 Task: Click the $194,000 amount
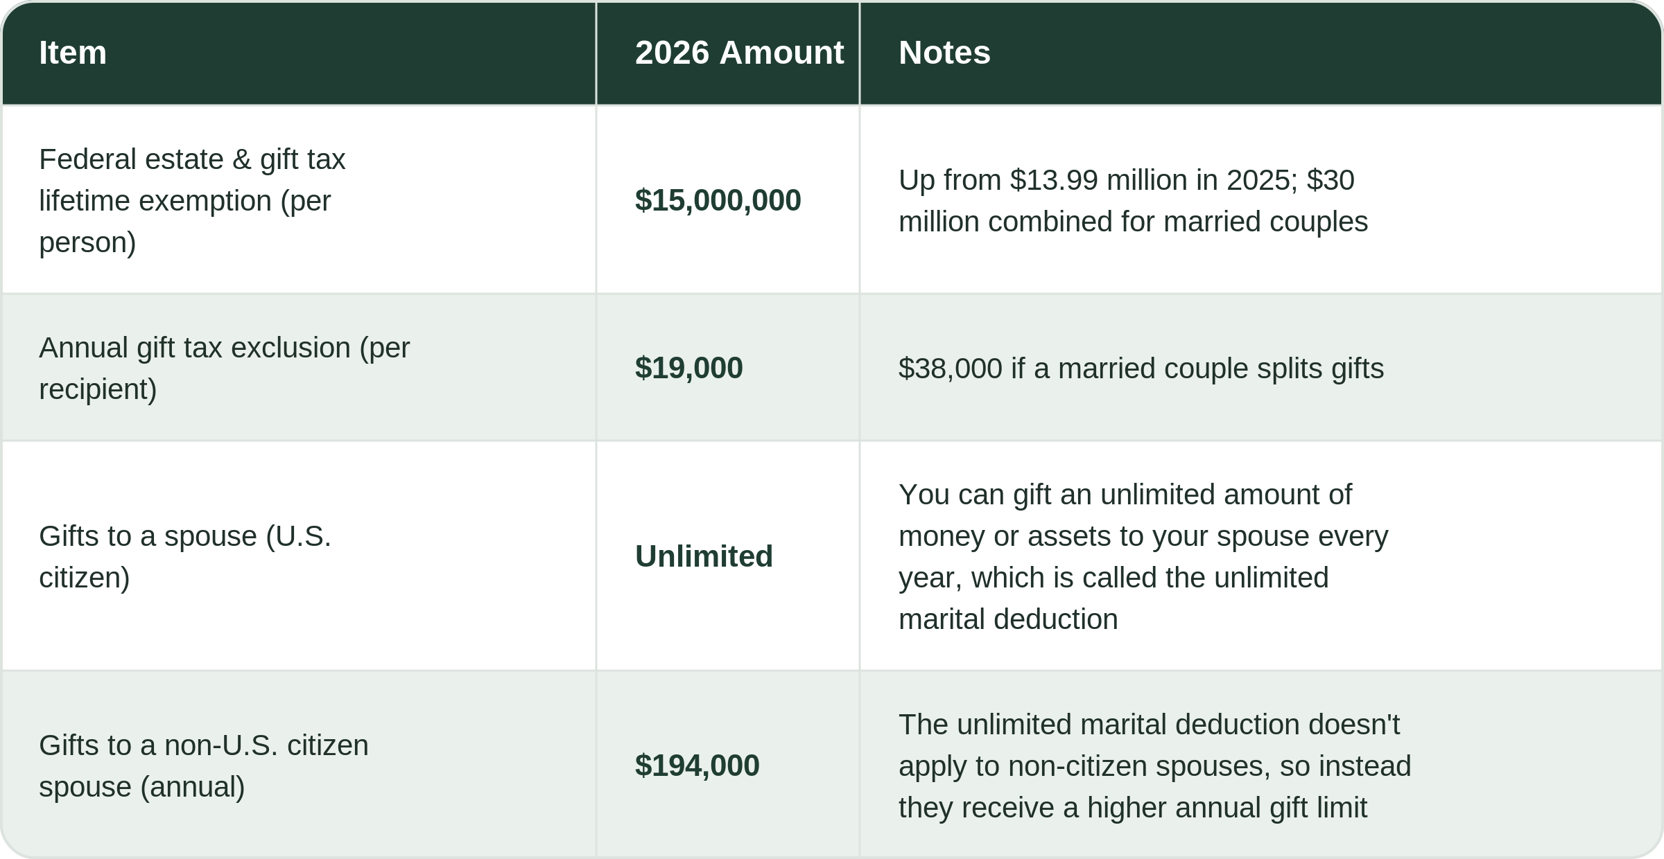[697, 765]
